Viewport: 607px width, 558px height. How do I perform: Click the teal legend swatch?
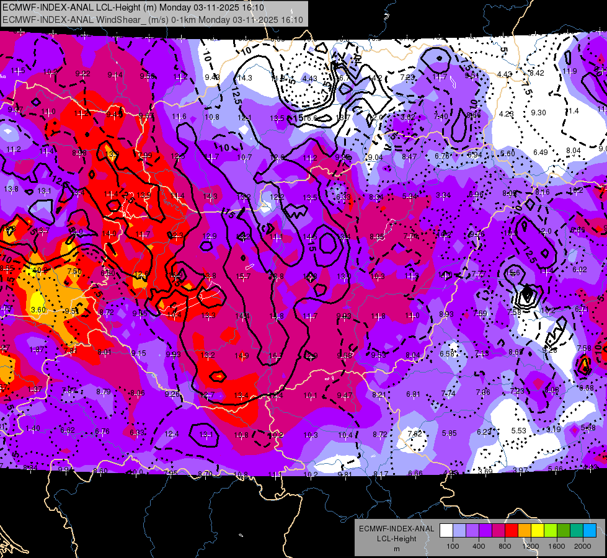(577, 531)
